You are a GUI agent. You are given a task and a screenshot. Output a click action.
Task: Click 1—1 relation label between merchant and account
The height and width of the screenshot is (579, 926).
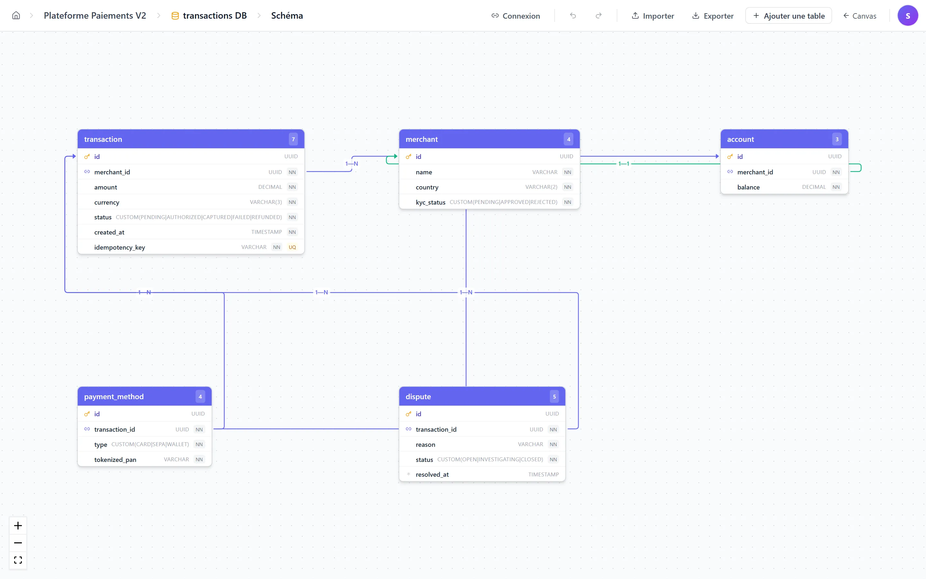pos(624,163)
